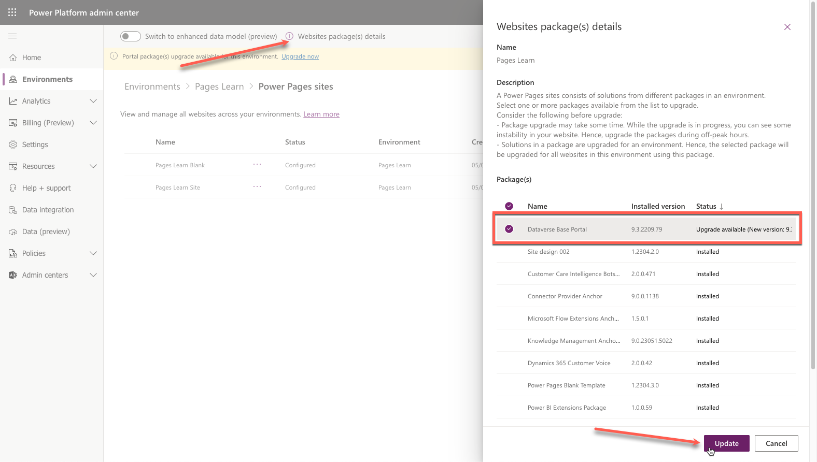Uncheck the Dataverse Base Portal package

[x=509, y=229]
